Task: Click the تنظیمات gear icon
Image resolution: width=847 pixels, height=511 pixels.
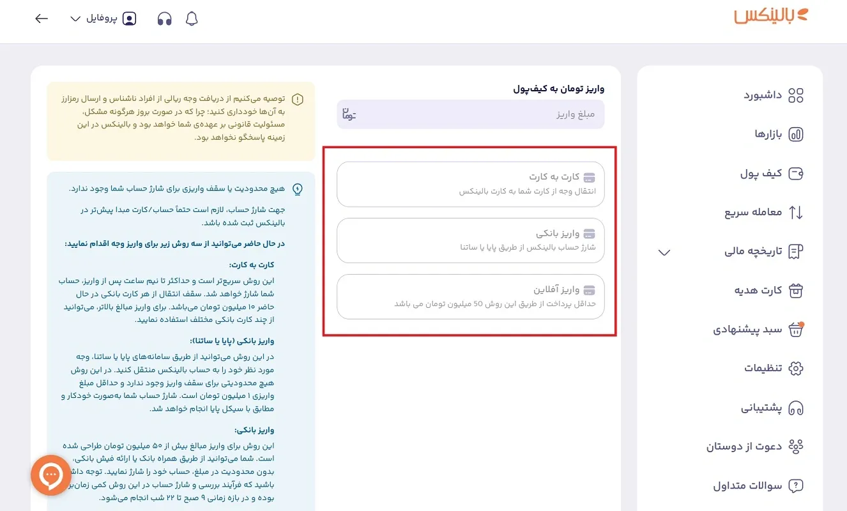Action: [x=796, y=369]
